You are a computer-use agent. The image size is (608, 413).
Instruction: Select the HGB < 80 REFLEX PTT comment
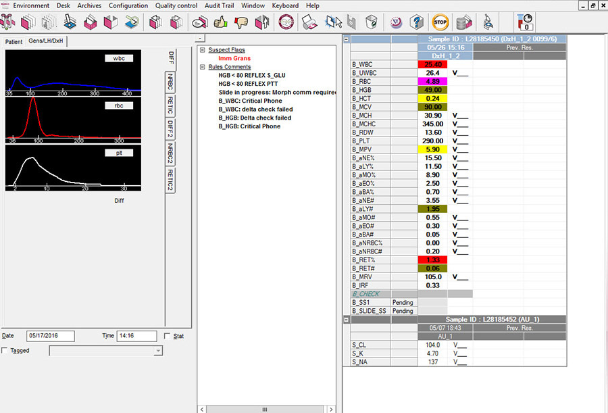(x=248, y=83)
